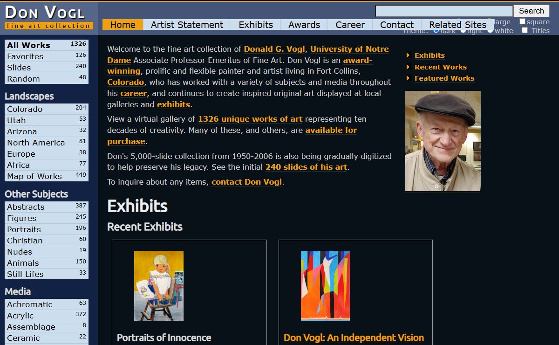This screenshot has width=559, height=345.
Task: Filter by Ceramic media
Action: [47, 338]
